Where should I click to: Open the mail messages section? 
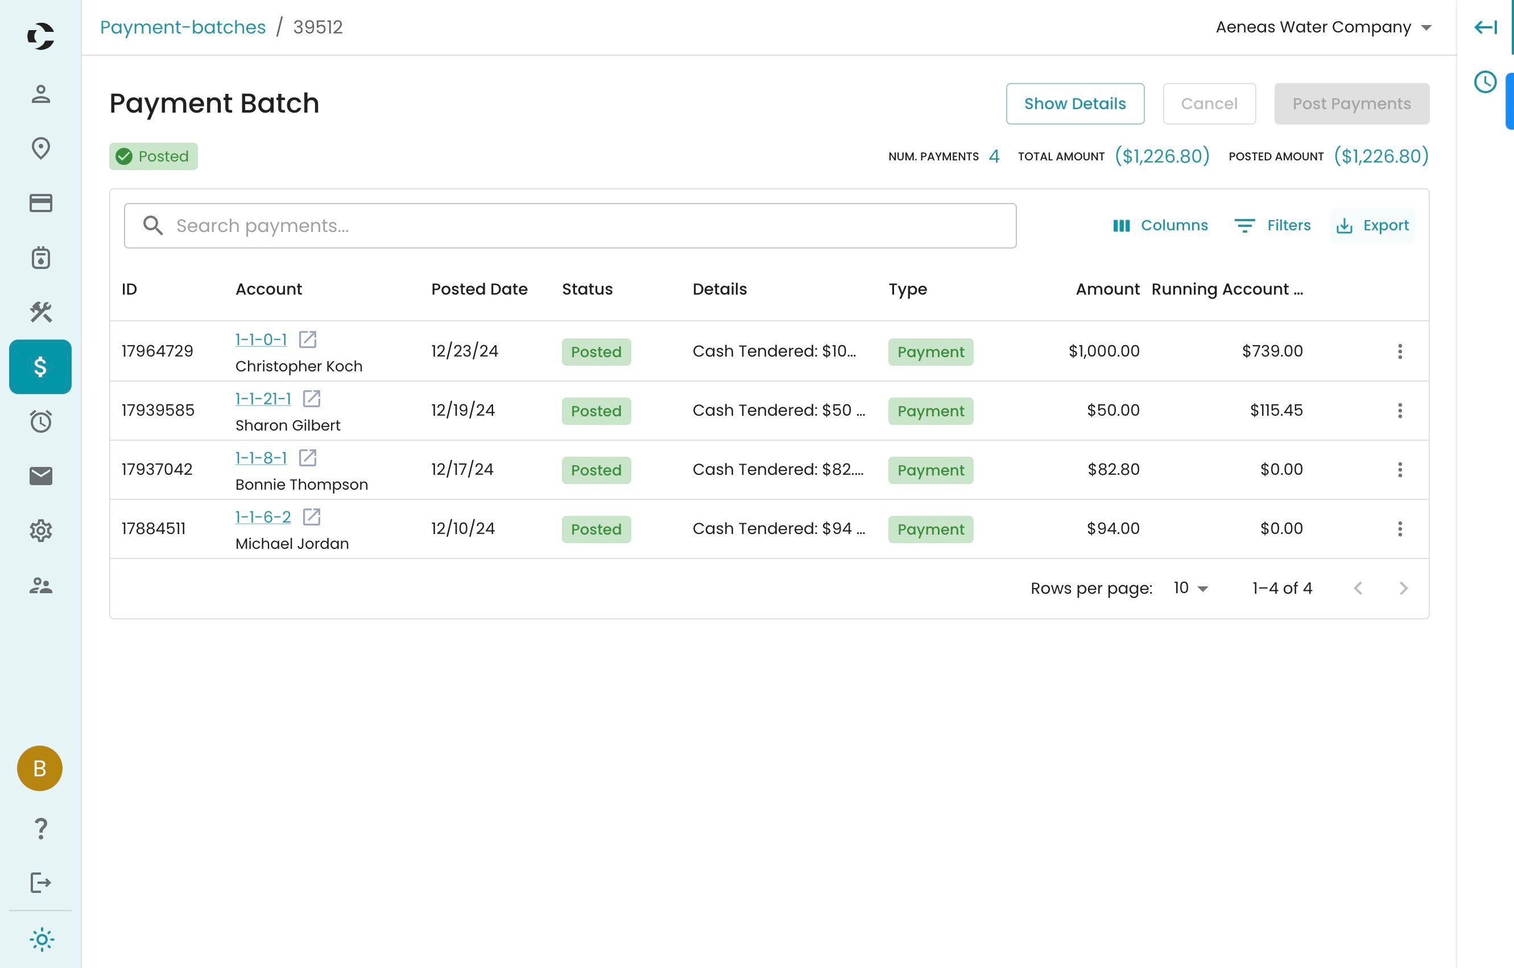point(40,477)
